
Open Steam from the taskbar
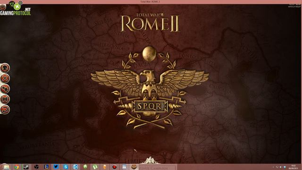(x=26, y=167)
